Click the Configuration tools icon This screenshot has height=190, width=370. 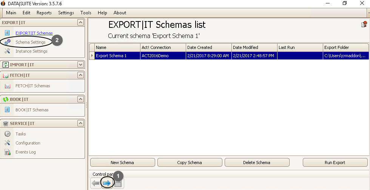tap(7, 143)
